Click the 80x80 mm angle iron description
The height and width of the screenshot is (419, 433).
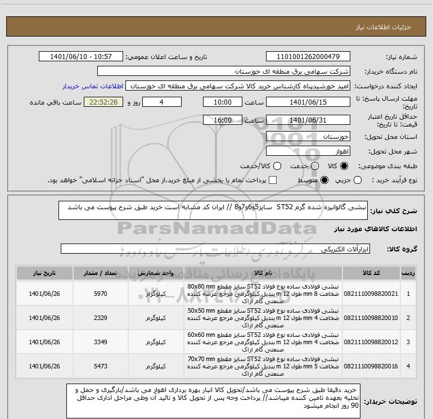pyautogui.click(x=263, y=294)
